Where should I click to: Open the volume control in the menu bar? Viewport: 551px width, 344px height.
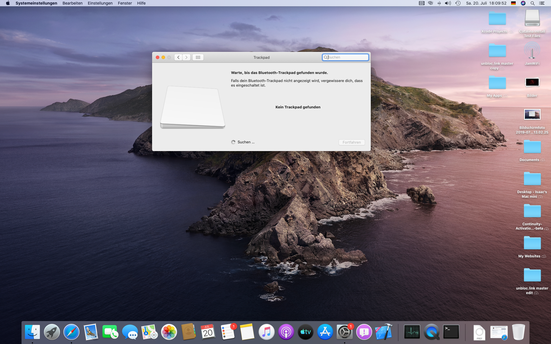point(448,3)
